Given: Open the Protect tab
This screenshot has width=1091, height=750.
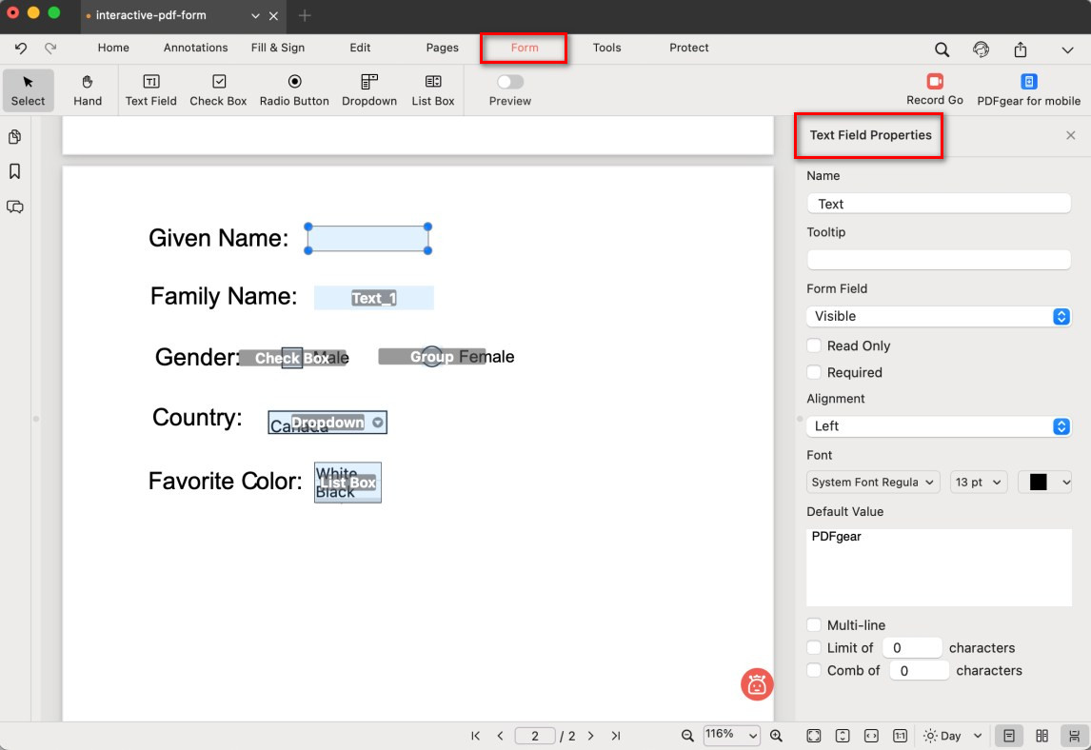Looking at the screenshot, I should [688, 48].
